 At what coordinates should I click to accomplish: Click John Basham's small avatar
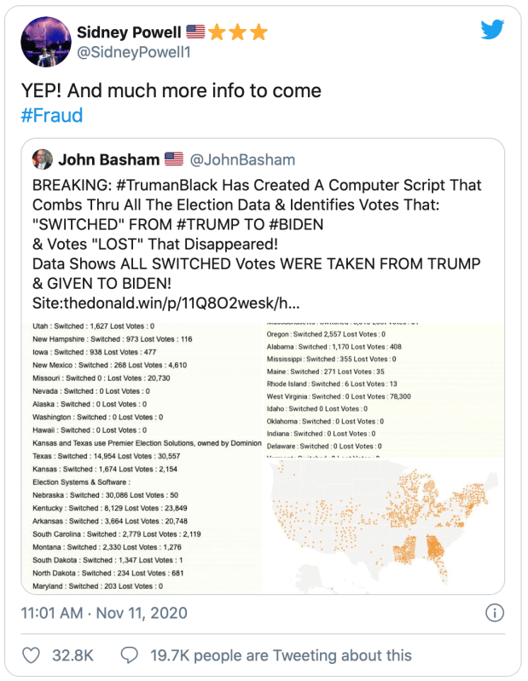tap(42, 159)
